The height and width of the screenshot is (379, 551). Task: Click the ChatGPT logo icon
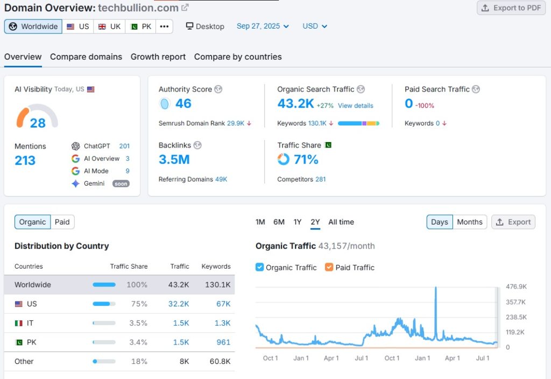tap(75, 146)
